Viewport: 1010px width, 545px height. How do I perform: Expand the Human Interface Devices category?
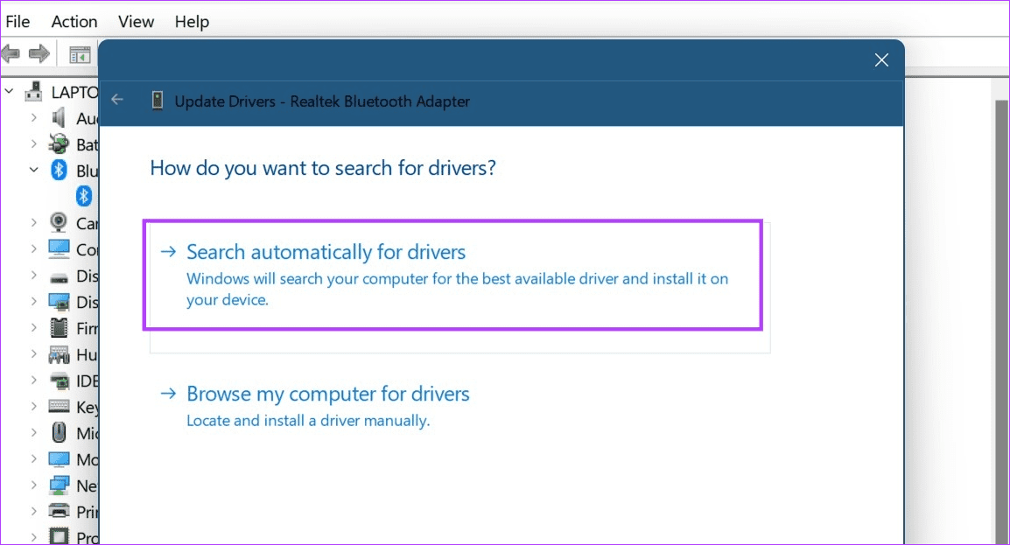tap(33, 354)
